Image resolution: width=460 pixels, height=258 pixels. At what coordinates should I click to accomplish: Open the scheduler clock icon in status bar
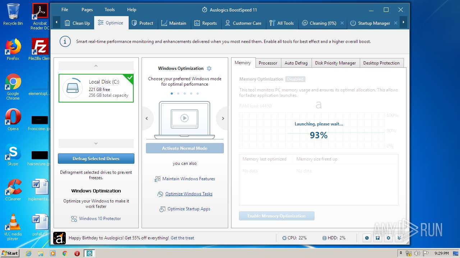(x=367, y=238)
